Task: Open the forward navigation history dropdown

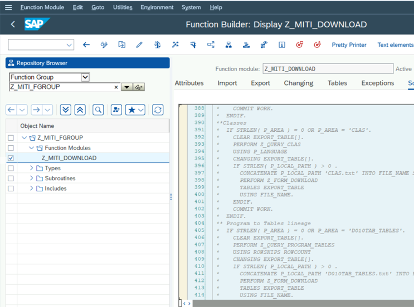Action: point(47,110)
